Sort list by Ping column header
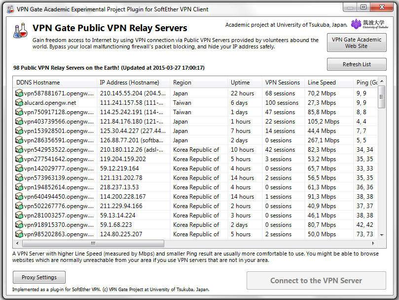 365,83
